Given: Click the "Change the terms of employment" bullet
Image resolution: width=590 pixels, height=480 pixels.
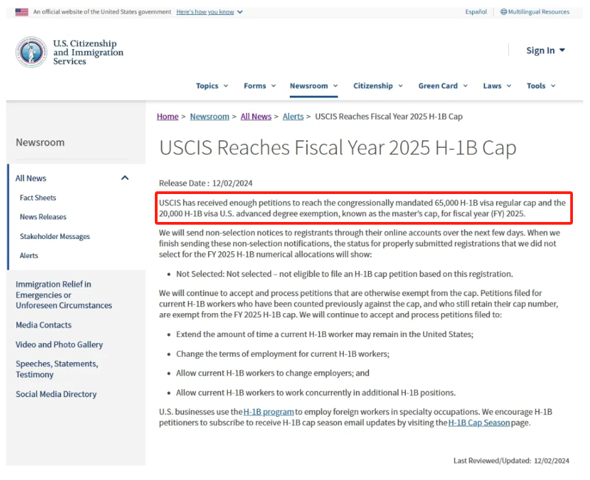Looking at the screenshot, I should pyautogui.click(x=283, y=354).
